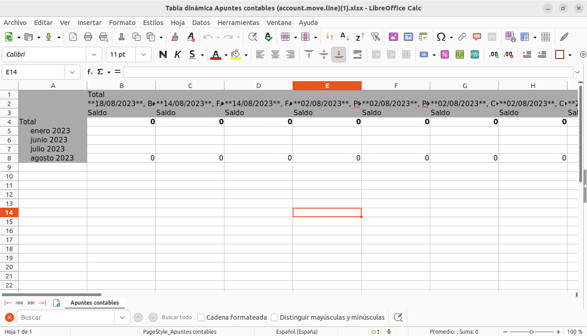The image size is (587, 336).
Task: Open the background color dropdown arrow
Action: click(x=246, y=55)
